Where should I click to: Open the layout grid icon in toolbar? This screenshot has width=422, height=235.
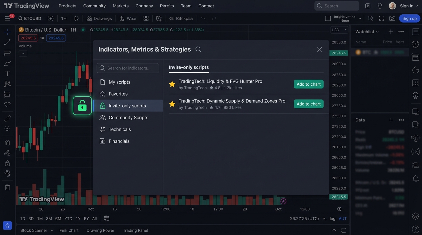pyautogui.click(x=146, y=18)
